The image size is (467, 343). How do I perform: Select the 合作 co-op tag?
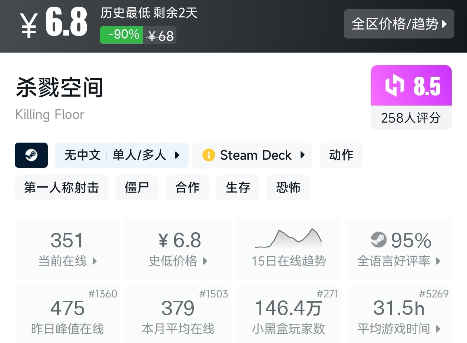pyautogui.click(x=188, y=188)
